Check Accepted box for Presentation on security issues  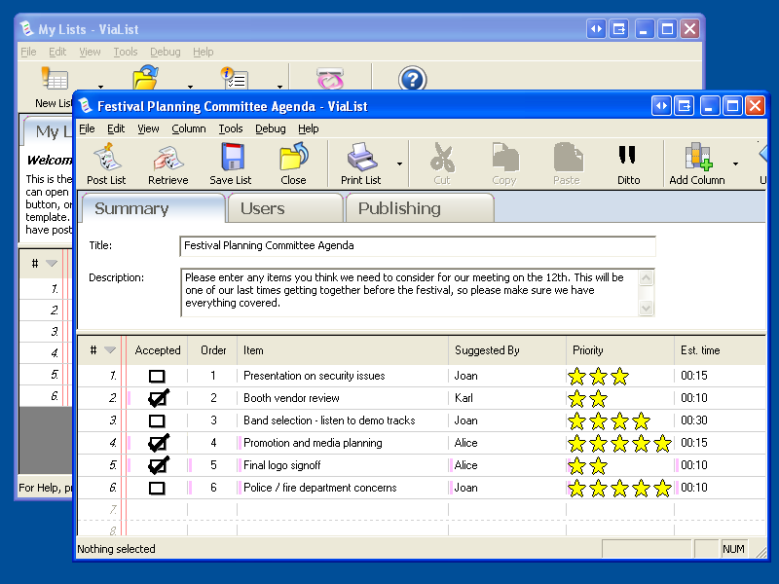(157, 377)
